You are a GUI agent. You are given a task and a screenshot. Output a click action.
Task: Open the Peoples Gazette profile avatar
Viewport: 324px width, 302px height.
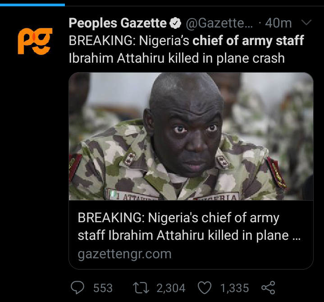(x=35, y=41)
